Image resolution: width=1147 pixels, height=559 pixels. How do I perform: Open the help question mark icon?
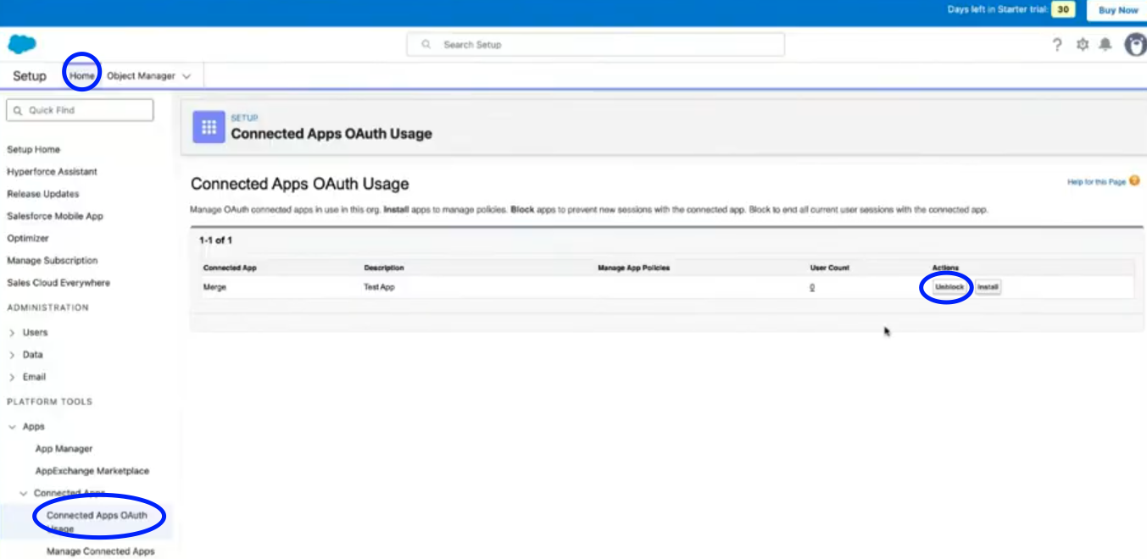click(x=1057, y=45)
